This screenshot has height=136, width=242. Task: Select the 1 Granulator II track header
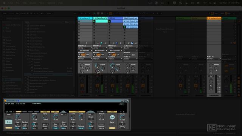[x=85, y=18]
